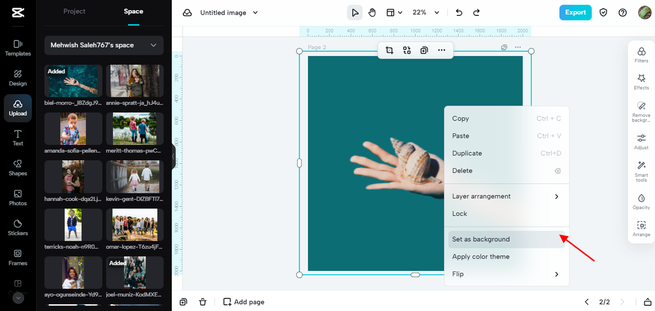The height and width of the screenshot is (311, 655).
Task: Switch to the Space tab
Action: click(x=134, y=11)
